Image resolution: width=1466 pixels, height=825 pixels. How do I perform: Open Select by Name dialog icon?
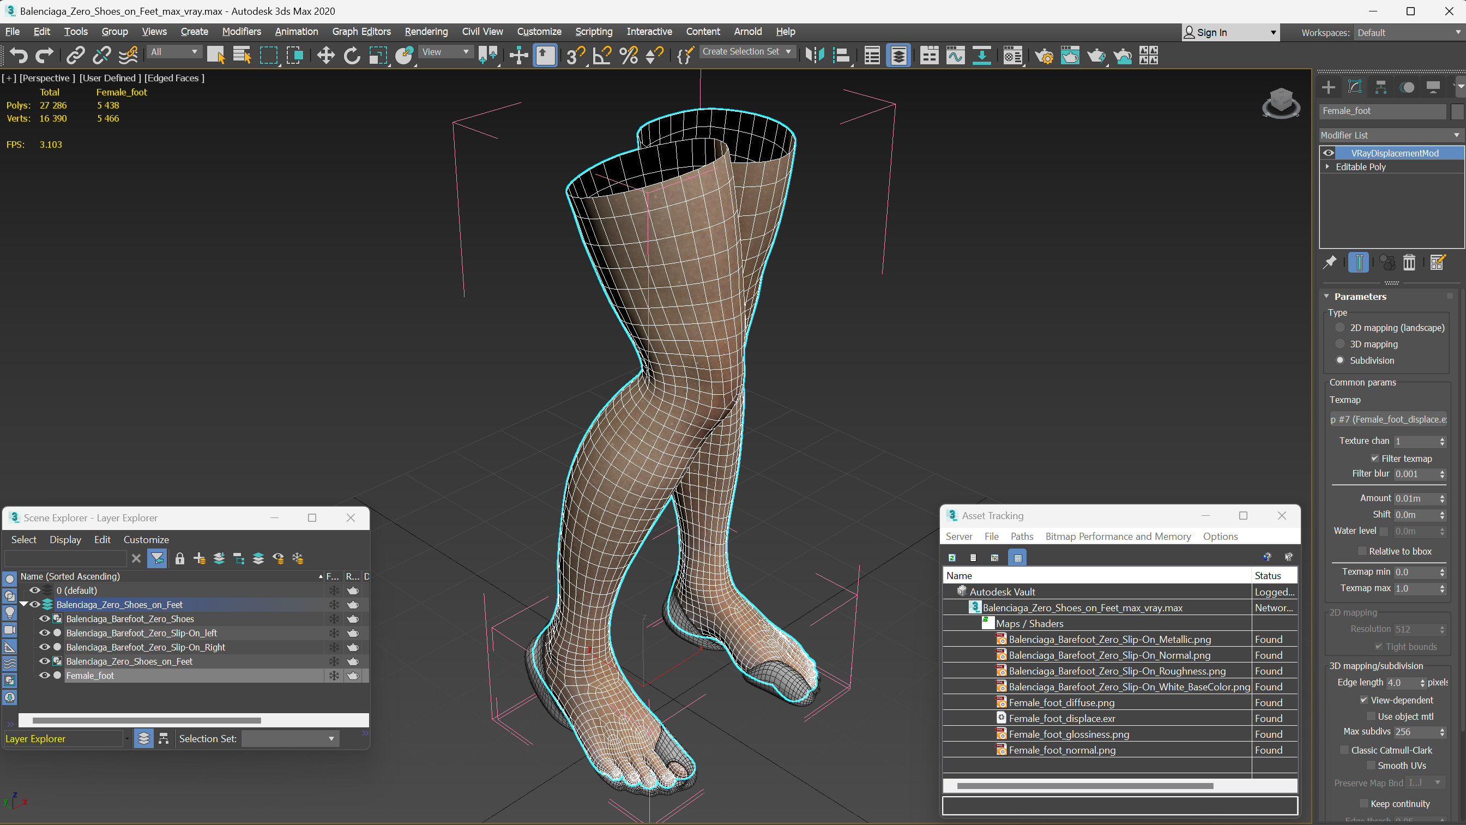(242, 55)
